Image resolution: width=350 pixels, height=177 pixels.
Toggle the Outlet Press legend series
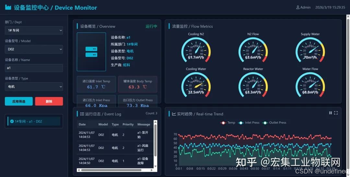274,122
